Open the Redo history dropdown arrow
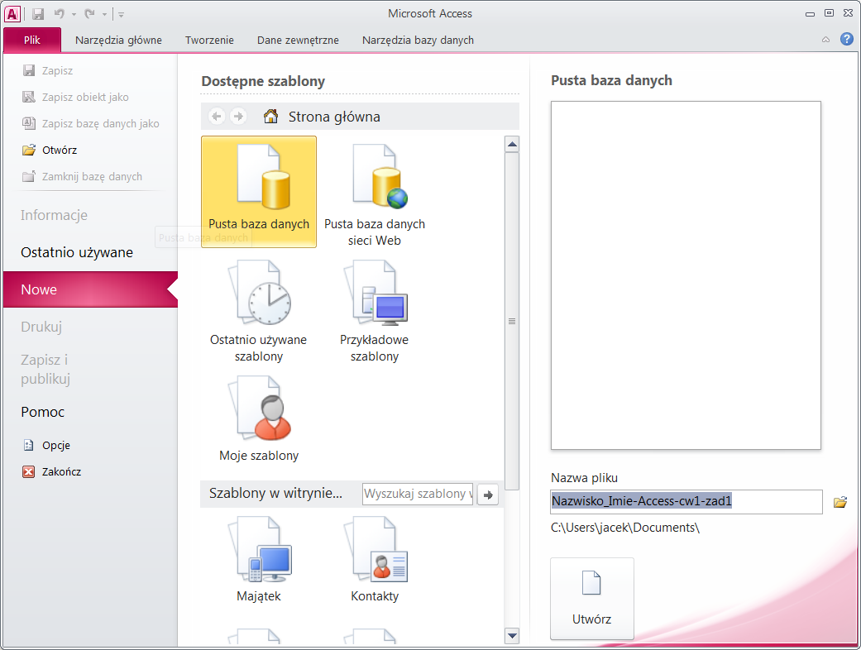This screenshot has height=650, width=861. point(104,15)
